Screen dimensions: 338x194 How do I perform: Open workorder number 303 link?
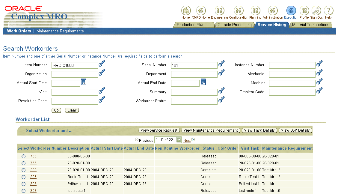[33, 191]
